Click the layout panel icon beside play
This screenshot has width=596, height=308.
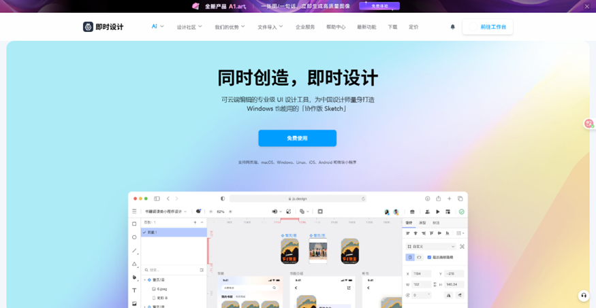coord(448,211)
